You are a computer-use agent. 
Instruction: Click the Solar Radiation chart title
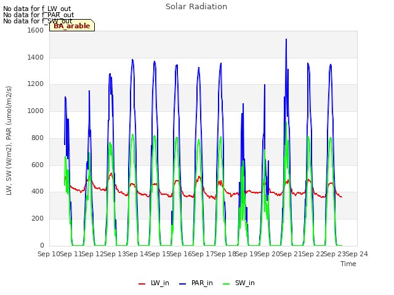pyautogui.click(x=196, y=7)
